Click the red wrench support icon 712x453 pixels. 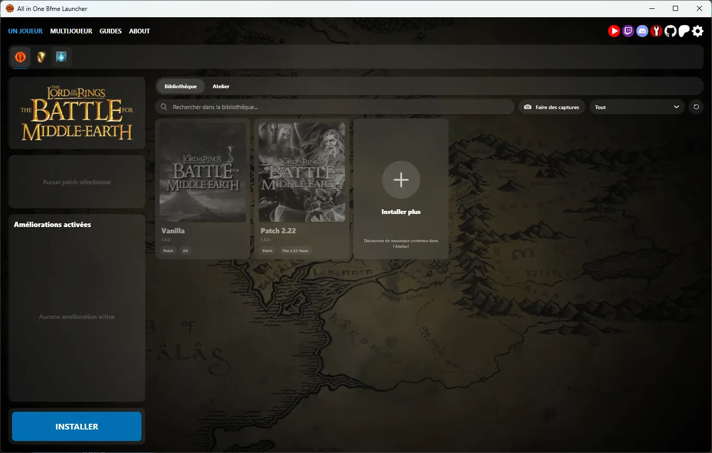pos(656,31)
